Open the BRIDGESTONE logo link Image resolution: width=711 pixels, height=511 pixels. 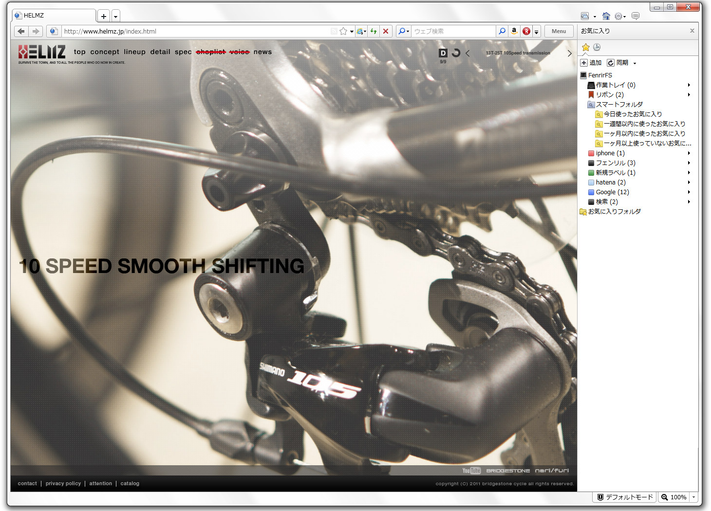(x=508, y=471)
